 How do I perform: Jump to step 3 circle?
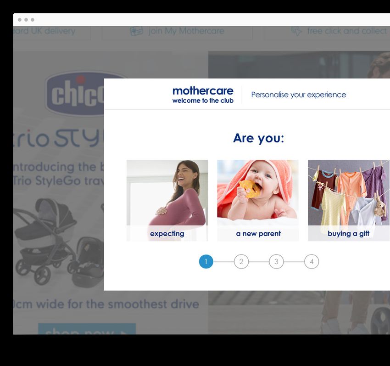click(276, 261)
